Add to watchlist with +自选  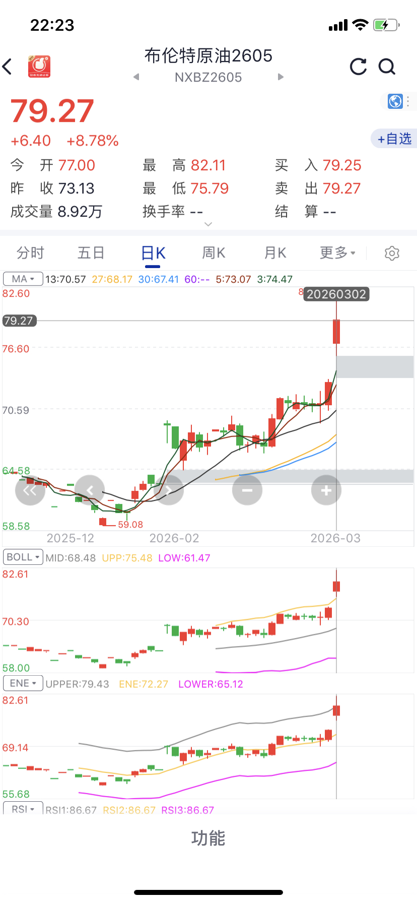395,139
